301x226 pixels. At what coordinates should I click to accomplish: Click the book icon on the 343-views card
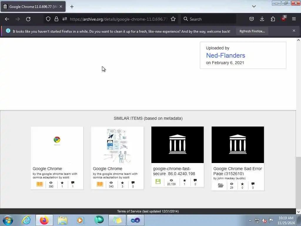coord(100,184)
